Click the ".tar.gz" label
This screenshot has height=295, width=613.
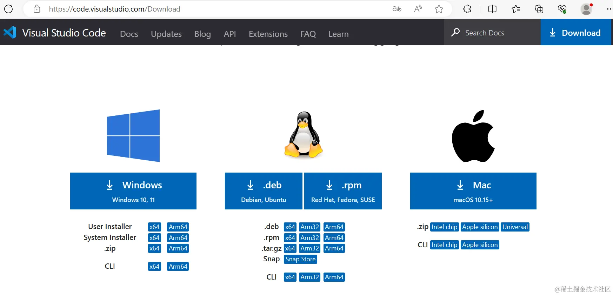pos(272,248)
